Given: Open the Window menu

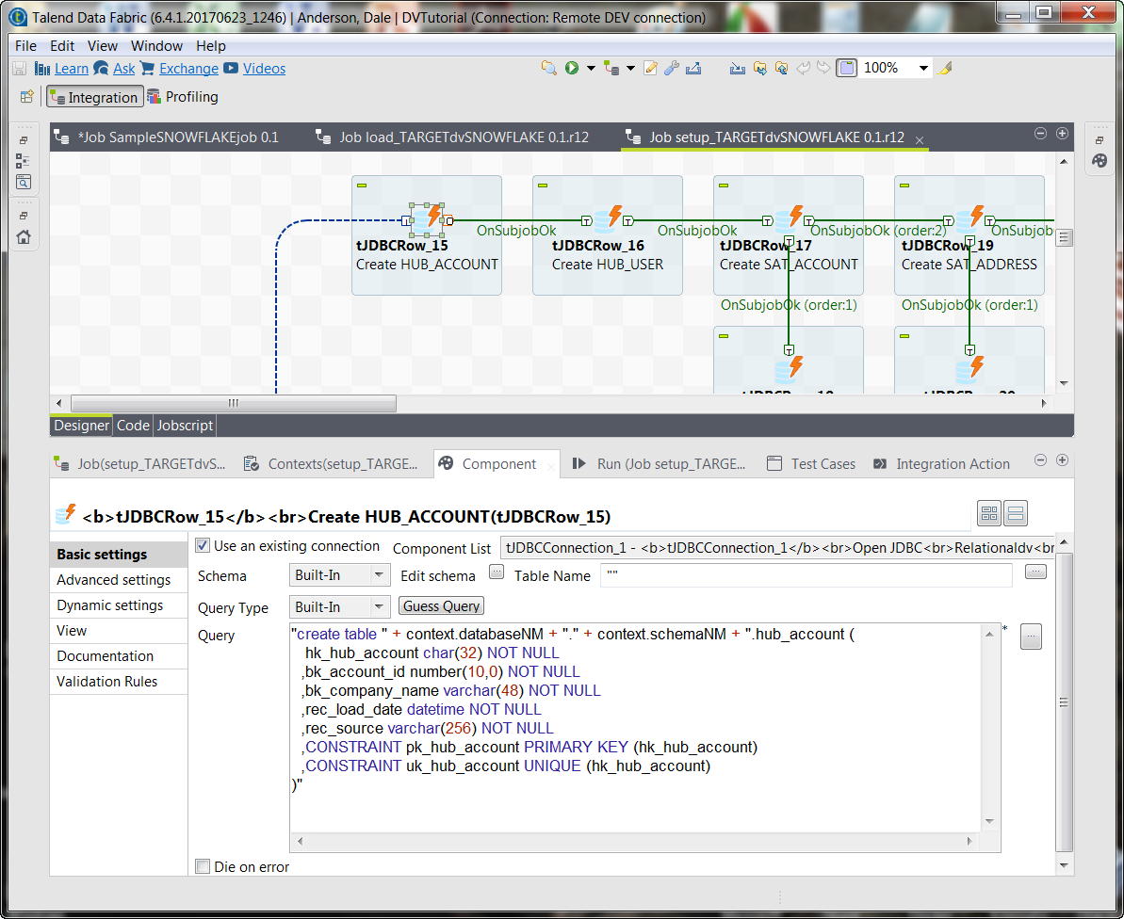Looking at the screenshot, I should pyautogui.click(x=156, y=45).
